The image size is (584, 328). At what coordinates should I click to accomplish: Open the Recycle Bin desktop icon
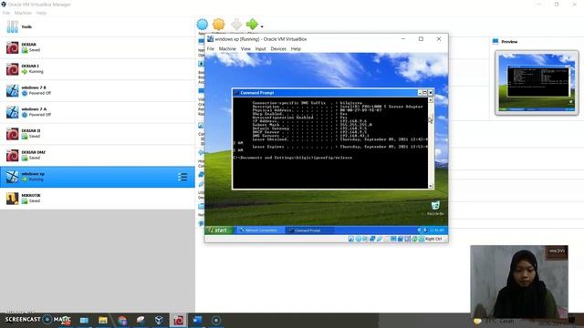[x=435, y=208]
